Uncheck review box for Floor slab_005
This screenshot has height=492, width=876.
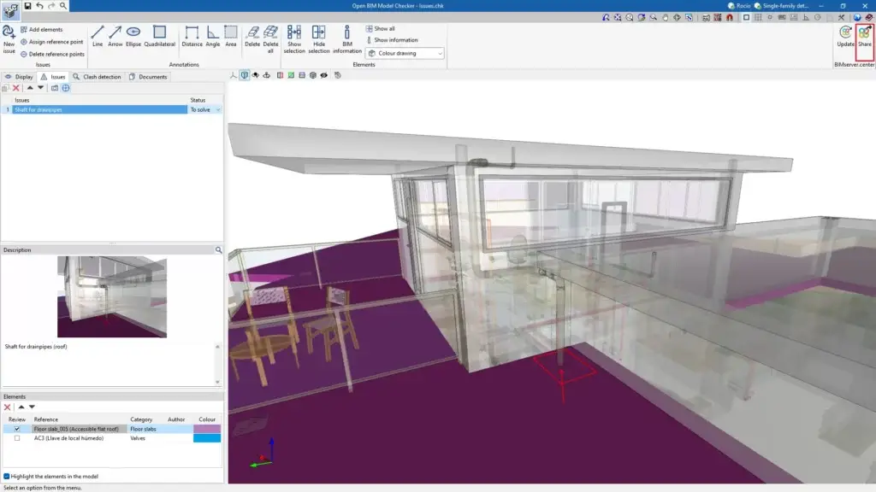click(17, 429)
